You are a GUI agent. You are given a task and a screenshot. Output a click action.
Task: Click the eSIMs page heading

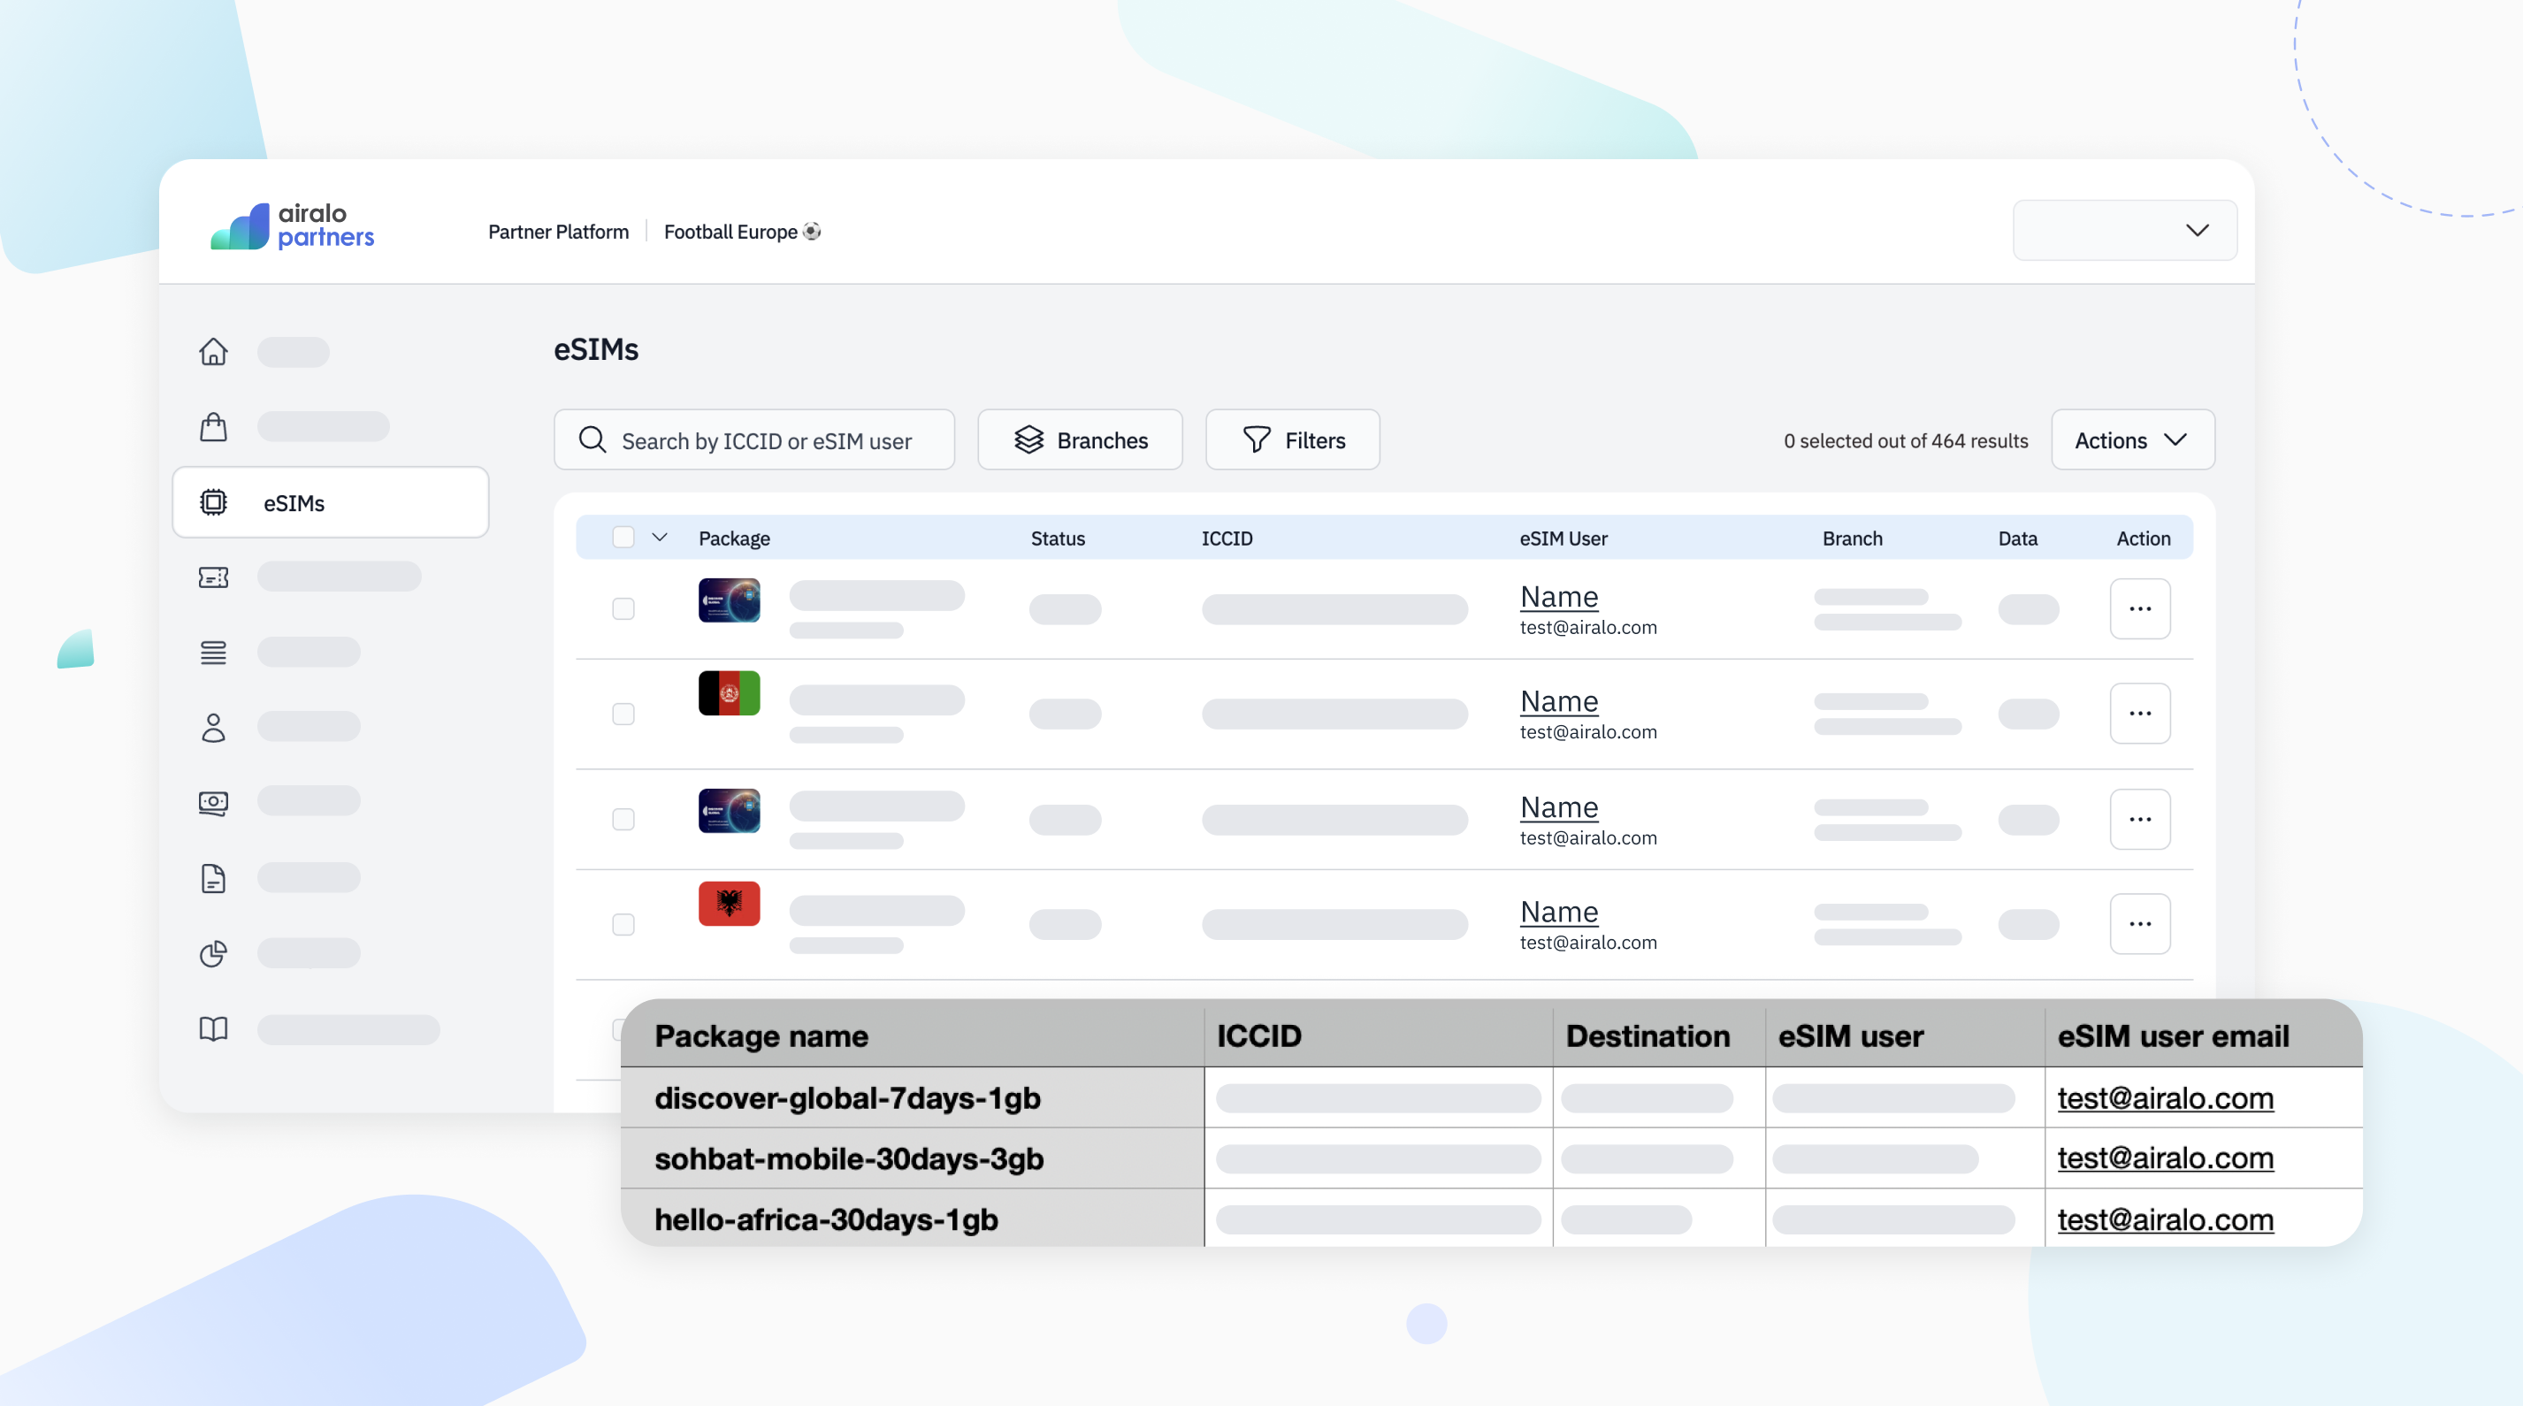pos(595,349)
